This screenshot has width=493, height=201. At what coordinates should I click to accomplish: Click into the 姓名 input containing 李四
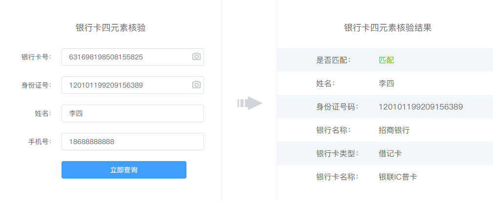click(133, 113)
